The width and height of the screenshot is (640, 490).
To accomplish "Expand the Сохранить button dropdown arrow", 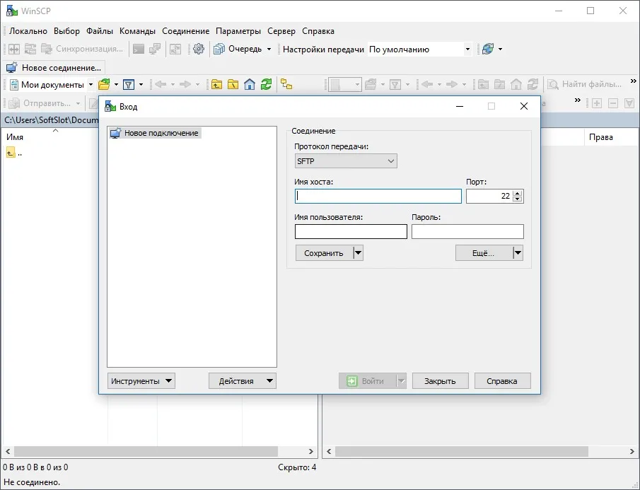I will [x=358, y=253].
